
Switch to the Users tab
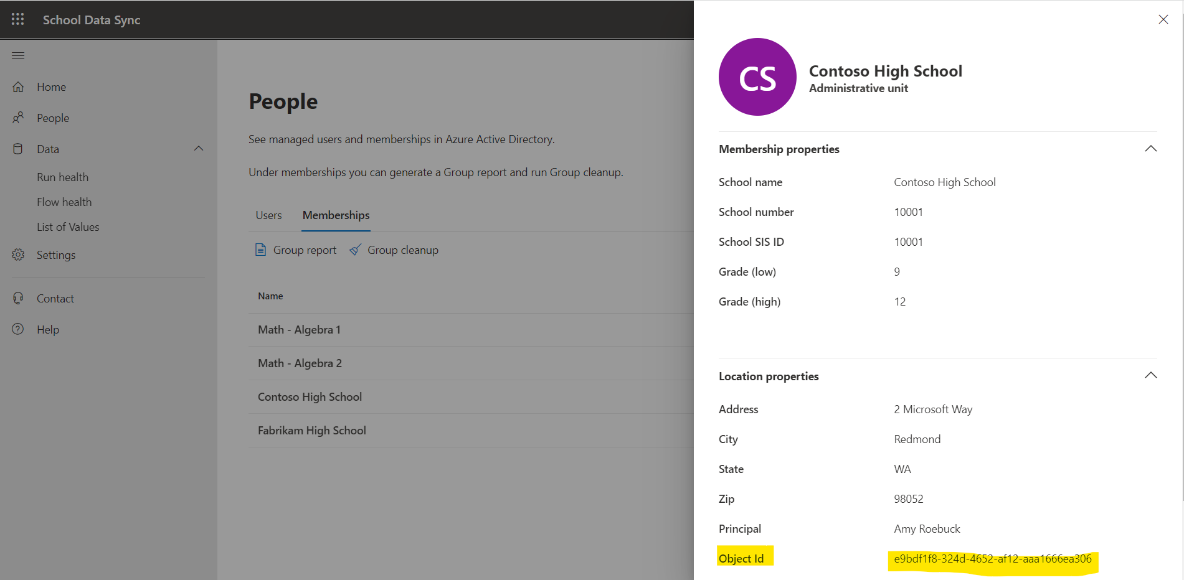tap(268, 215)
